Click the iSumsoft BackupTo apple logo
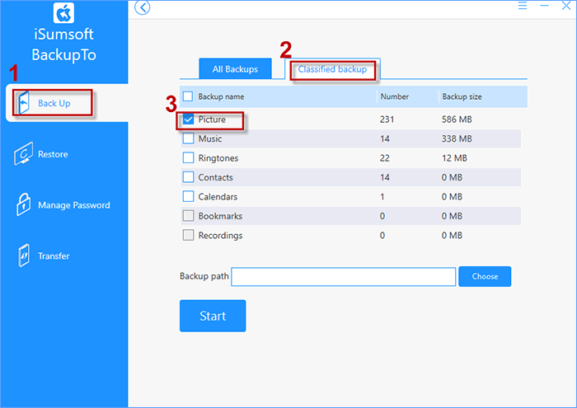The image size is (577, 408). tap(63, 13)
